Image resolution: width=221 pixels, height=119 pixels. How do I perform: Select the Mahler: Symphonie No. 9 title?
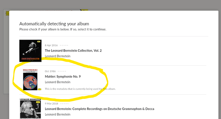click(x=63, y=76)
